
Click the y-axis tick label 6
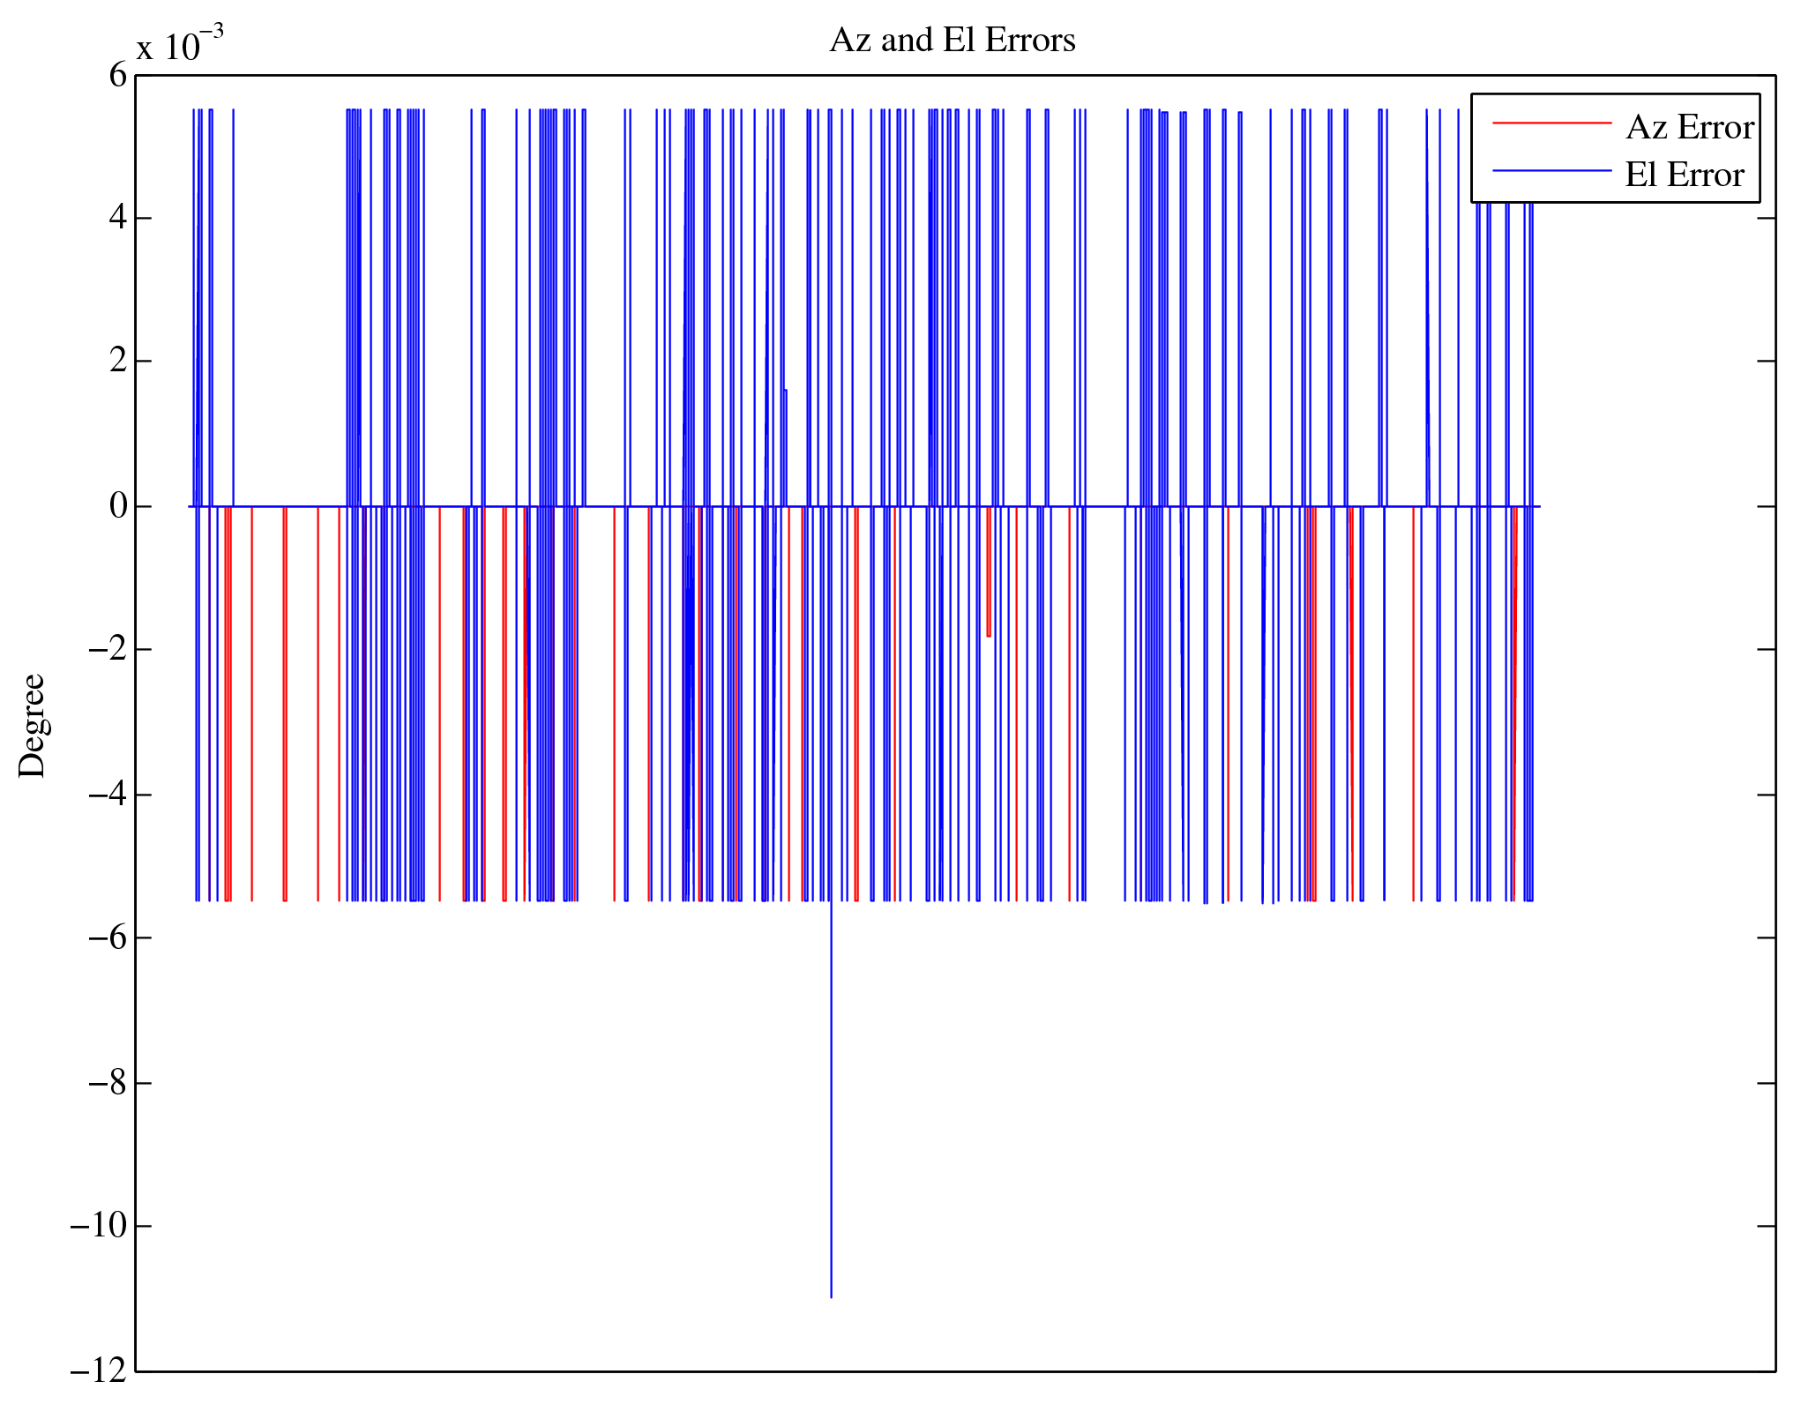(x=118, y=75)
